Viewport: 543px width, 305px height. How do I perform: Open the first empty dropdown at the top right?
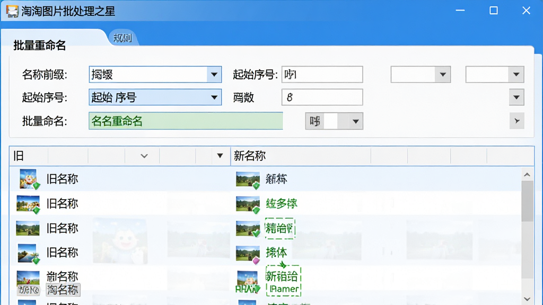tap(421, 74)
